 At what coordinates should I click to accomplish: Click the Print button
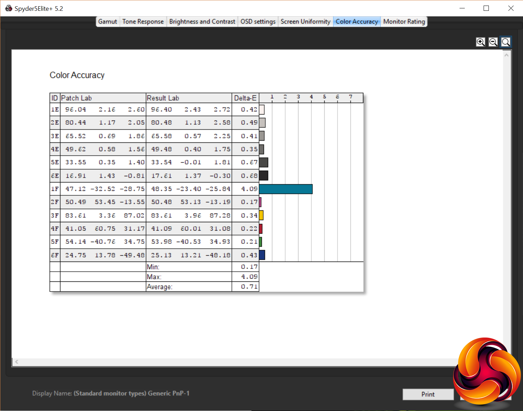[x=428, y=394]
